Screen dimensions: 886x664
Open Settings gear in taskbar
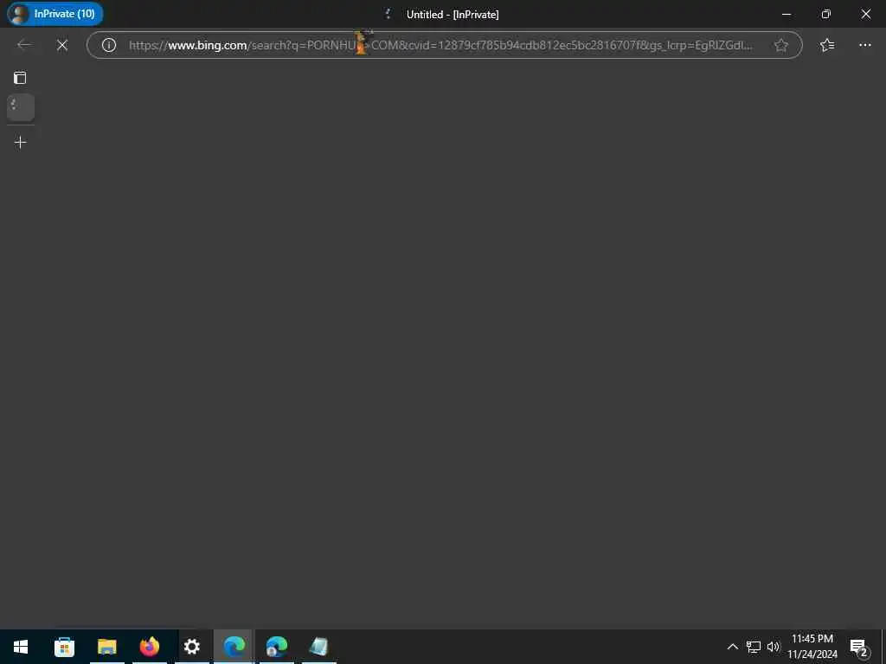click(x=192, y=647)
